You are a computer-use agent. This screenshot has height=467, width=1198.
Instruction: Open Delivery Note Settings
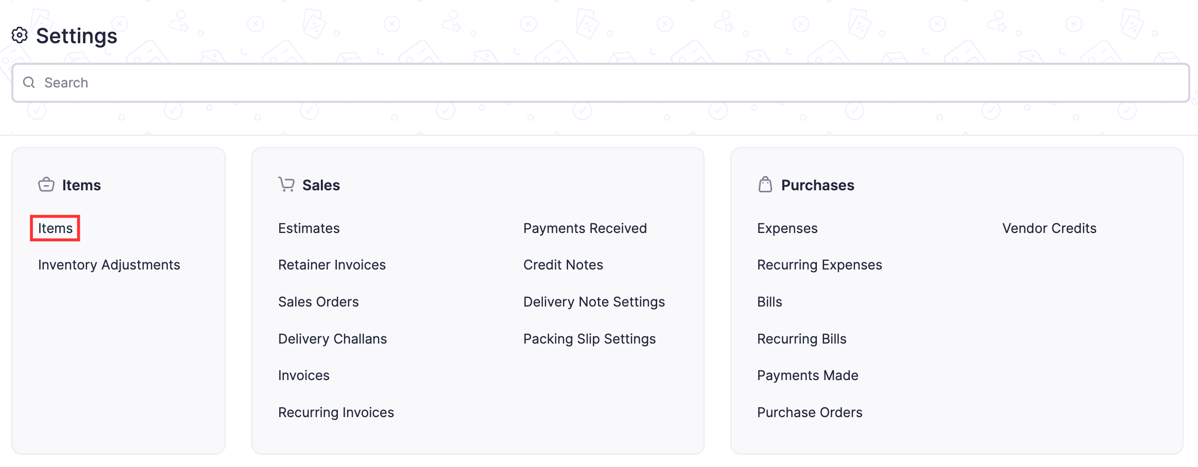click(594, 301)
